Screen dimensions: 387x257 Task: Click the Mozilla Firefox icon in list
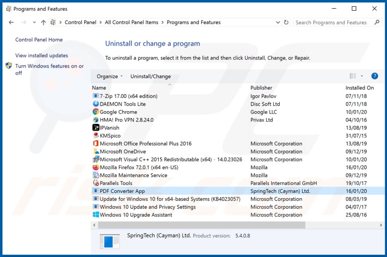96,167
